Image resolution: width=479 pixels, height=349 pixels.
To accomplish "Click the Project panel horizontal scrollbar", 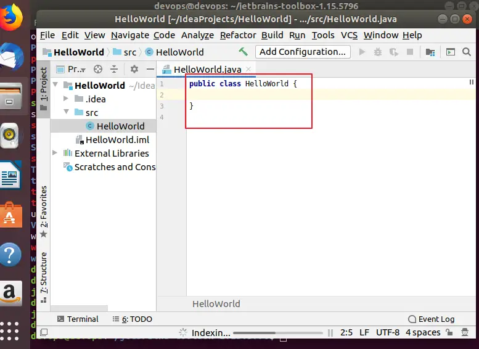I will click(79, 308).
